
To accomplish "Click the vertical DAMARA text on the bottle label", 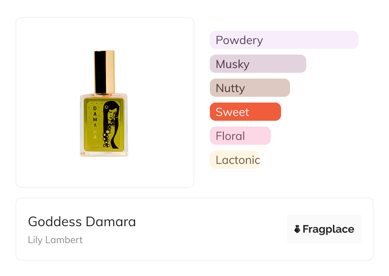I will (95, 123).
